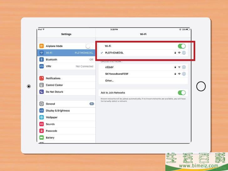Tap the Airplane Mode orange icon

(41, 46)
